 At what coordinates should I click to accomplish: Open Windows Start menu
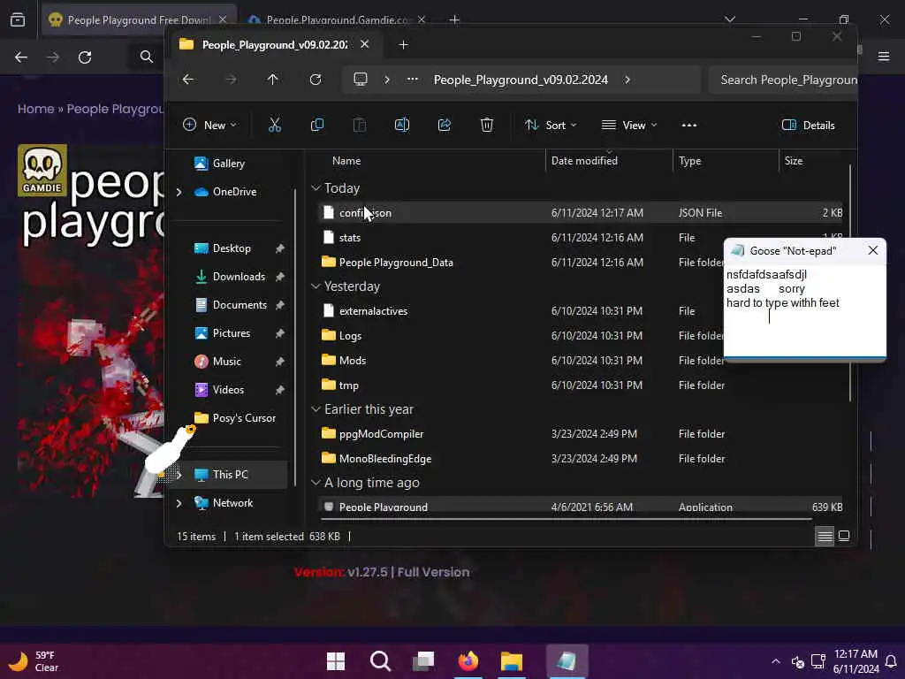pyautogui.click(x=335, y=661)
